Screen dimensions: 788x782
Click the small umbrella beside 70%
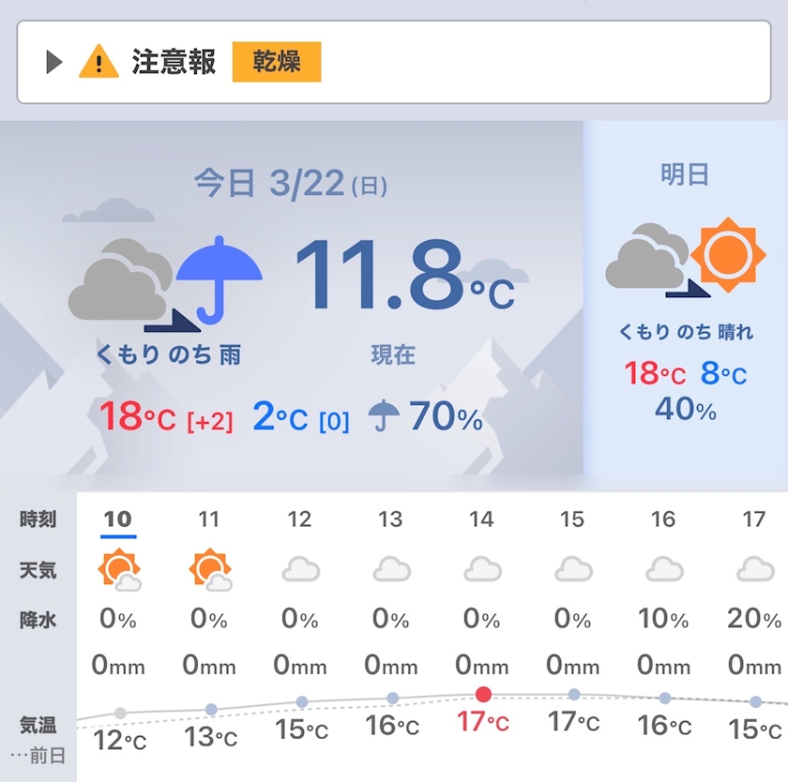pos(383,415)
